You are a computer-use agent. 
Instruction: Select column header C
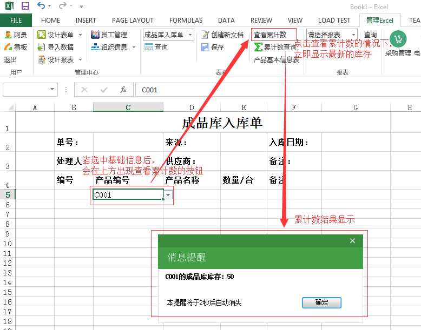[x=128, y=107]
